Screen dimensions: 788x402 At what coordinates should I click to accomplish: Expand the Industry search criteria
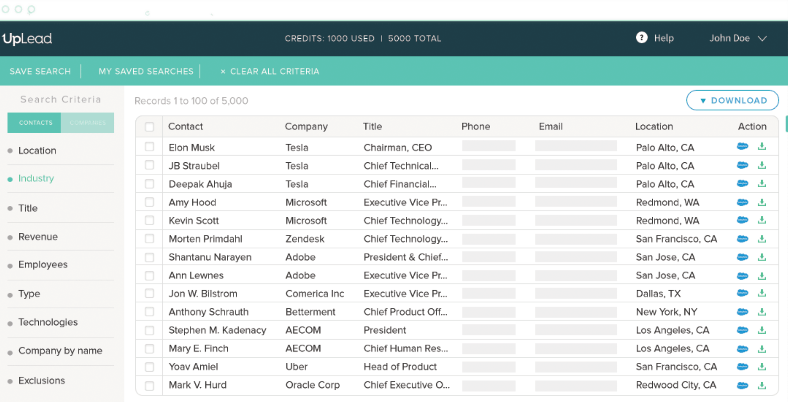tap(36, 178)
